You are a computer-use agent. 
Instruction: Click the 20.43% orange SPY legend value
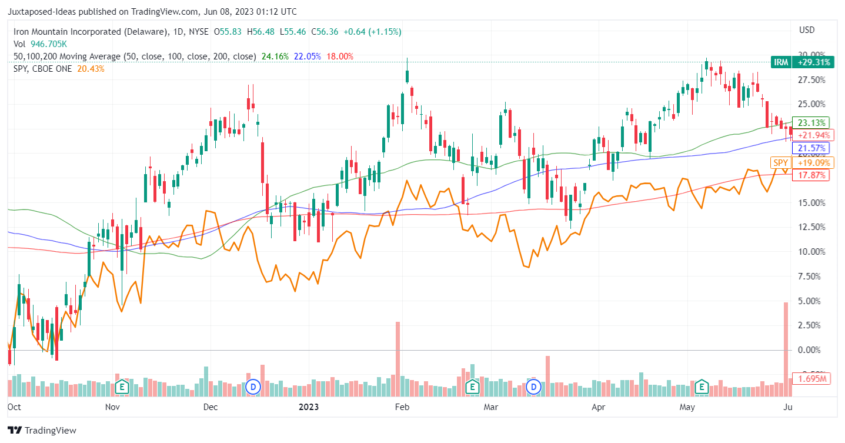pyautogui.click(x=91, y=69)
